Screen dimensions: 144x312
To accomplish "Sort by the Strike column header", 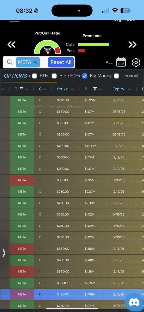I will (62, 89).
